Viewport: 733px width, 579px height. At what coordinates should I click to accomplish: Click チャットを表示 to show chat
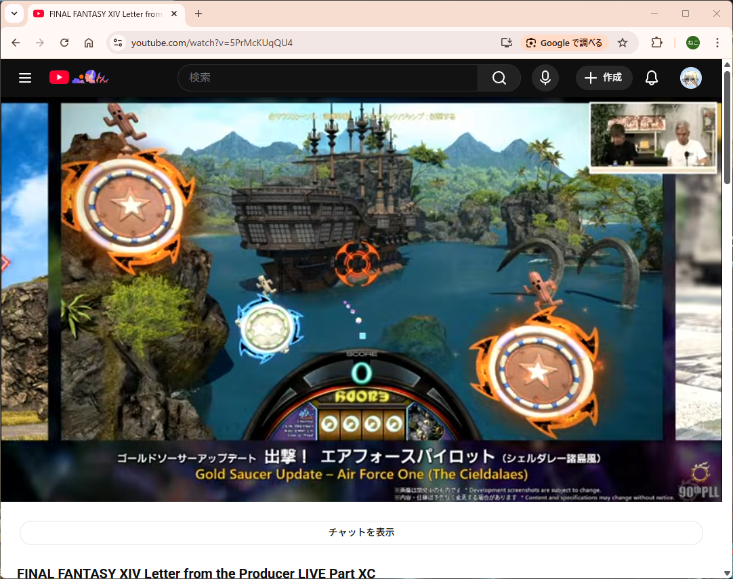361,532
